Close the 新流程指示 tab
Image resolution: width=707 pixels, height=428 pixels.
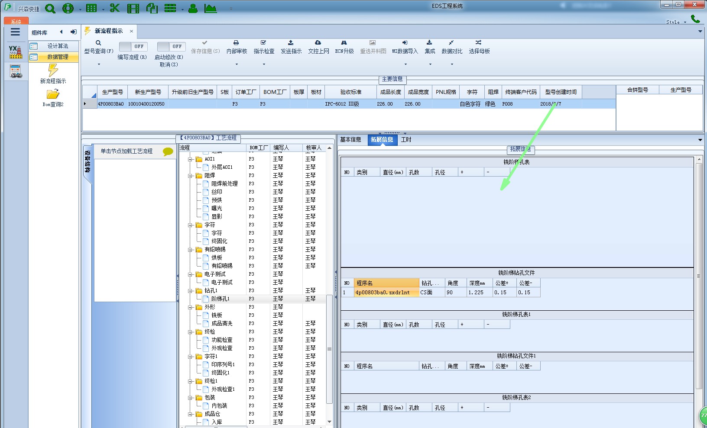pos(131,31)
